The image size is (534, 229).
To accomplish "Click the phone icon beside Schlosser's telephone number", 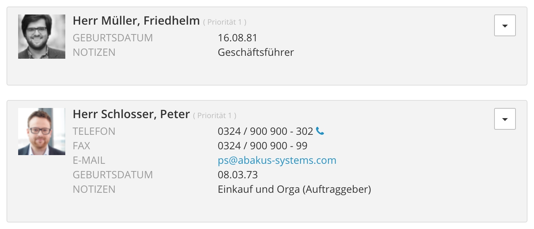I will tap(320, 131).
